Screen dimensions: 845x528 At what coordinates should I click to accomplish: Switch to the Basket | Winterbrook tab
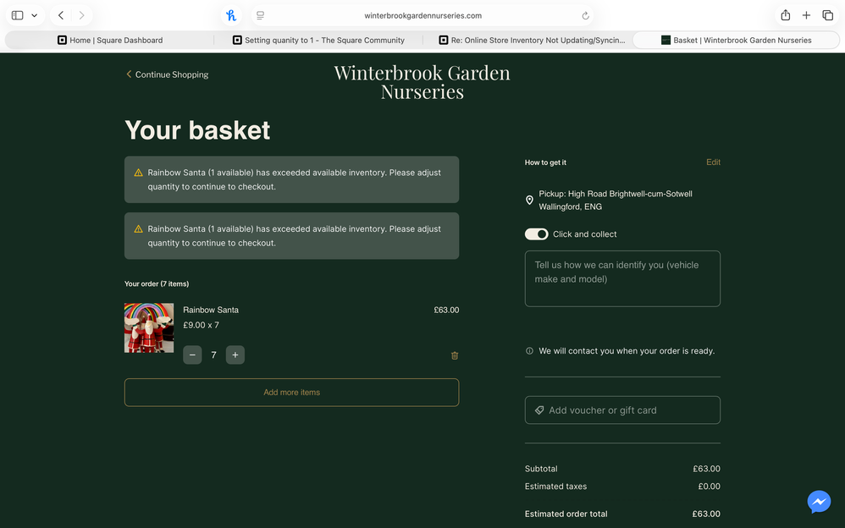(737, 39)
